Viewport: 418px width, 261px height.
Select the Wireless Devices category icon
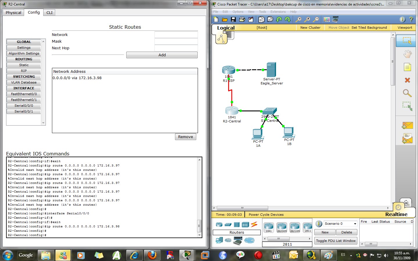(x=245, y=224)
